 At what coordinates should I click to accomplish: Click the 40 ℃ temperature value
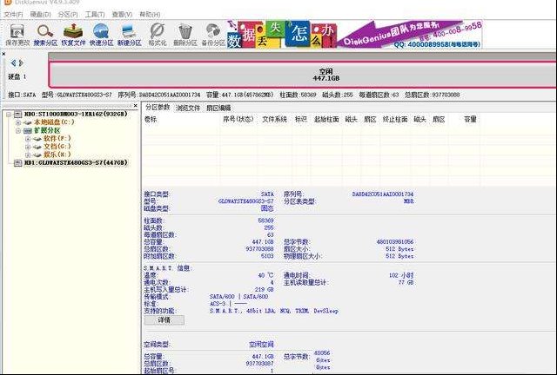[265, 275]
